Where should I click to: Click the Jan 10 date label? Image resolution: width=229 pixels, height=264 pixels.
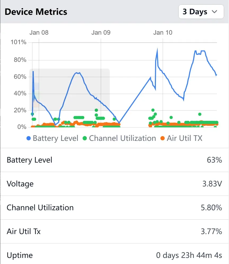(163, 33)
